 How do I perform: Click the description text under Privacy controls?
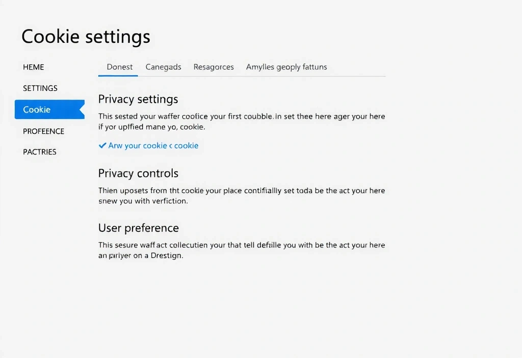[242, 196]
